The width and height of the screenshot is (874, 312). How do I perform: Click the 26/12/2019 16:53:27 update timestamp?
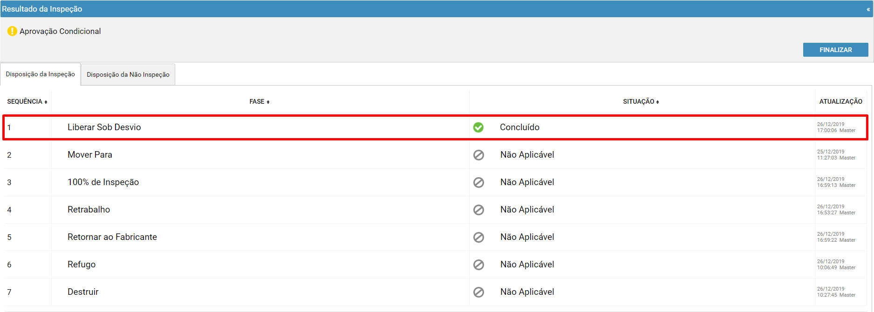tap(836, 210)
